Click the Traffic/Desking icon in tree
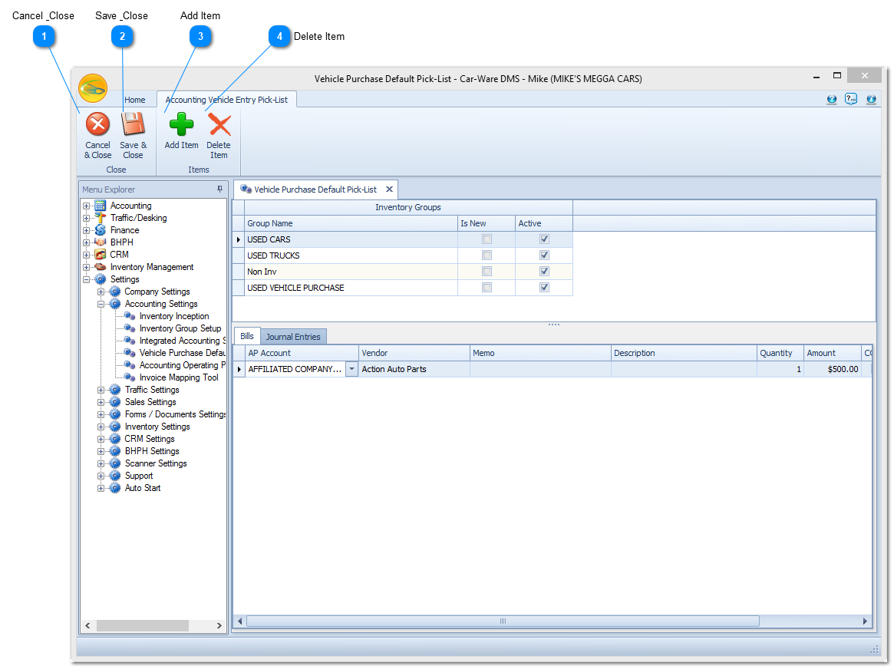Image resolution: width=894 pixels, height=669 pixels. 101,218
